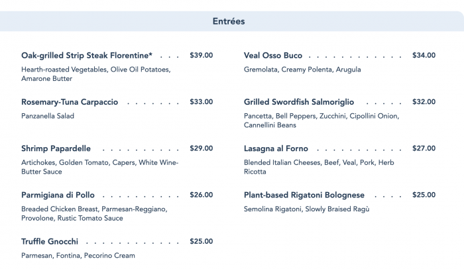Click the $32.00 swordfish price
The image size is (464, 269).
(x=424, y=102)
